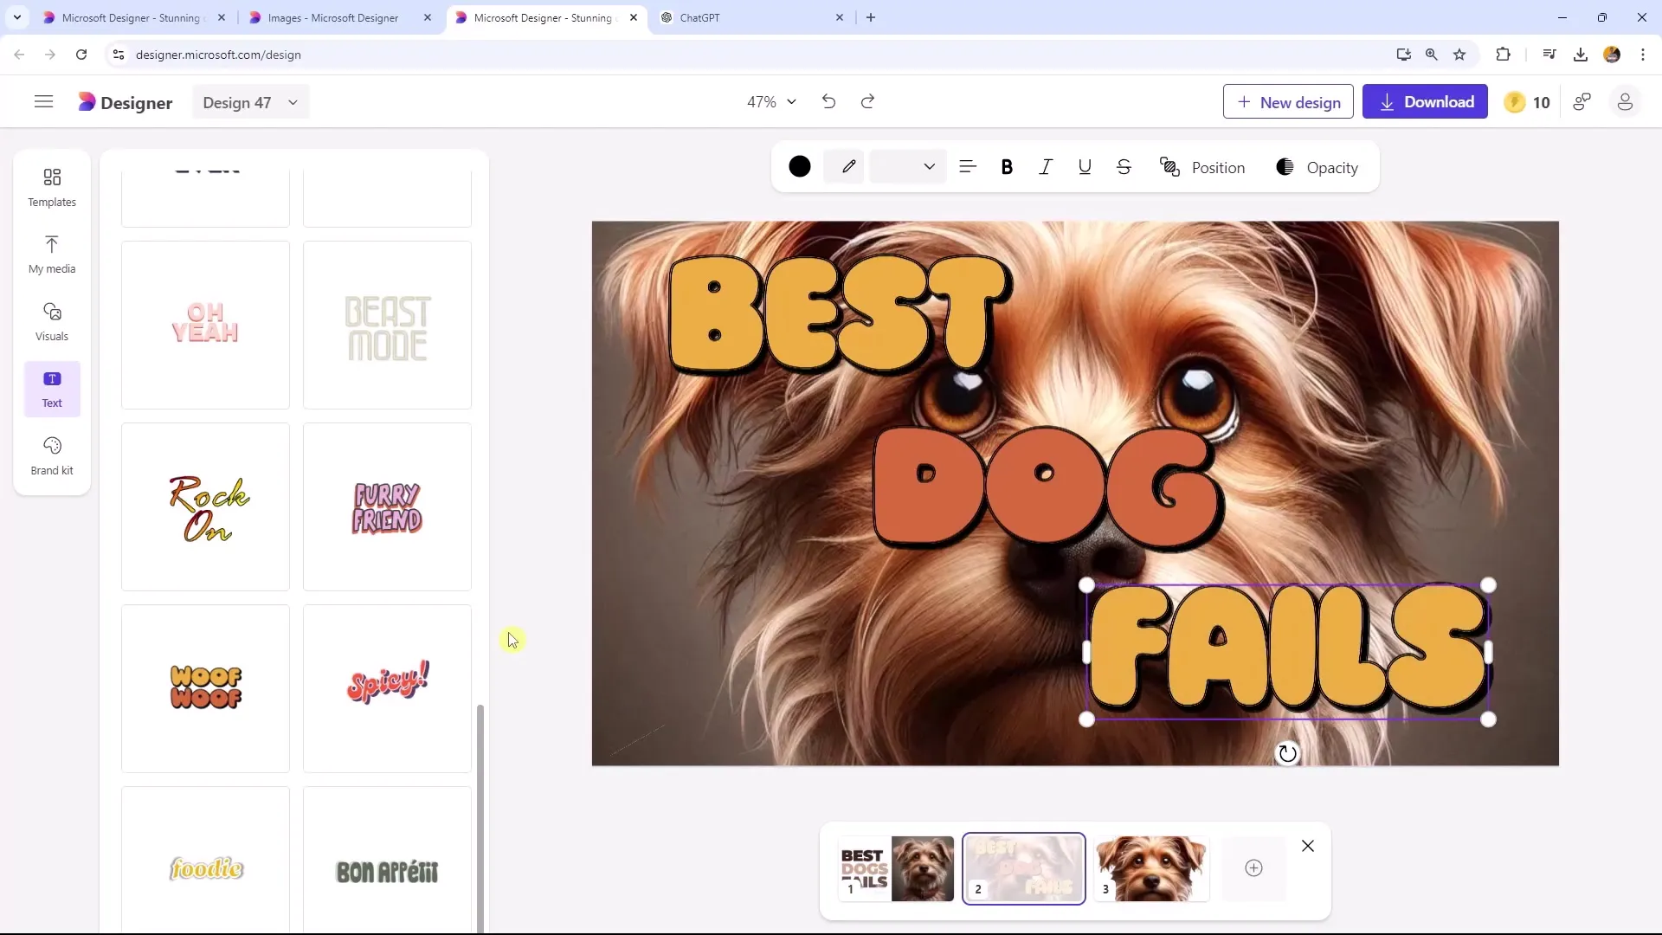Open a new browser tab
The image size is (1662, 935).
pyautogui.click(x=871, y=17)
